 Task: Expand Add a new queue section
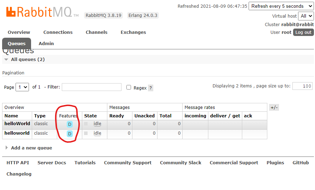31,148
